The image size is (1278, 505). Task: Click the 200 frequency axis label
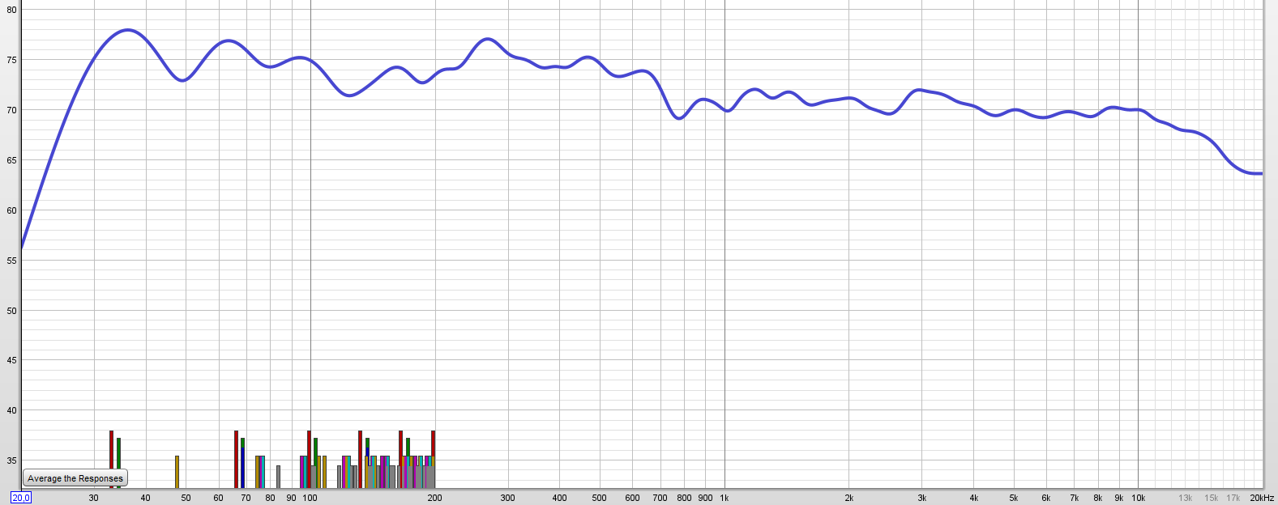tap(435, 498)
